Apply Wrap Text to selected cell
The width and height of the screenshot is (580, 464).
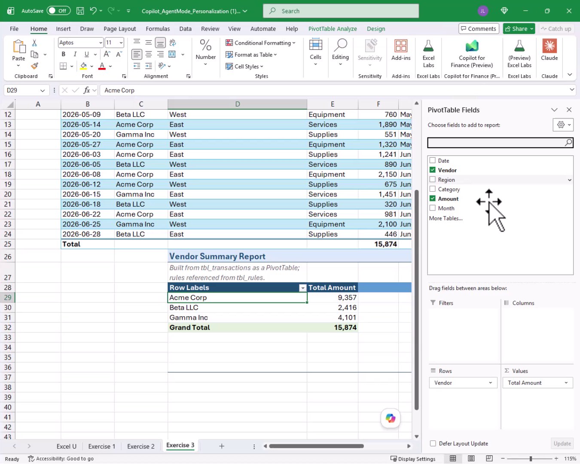coord(173,43)
